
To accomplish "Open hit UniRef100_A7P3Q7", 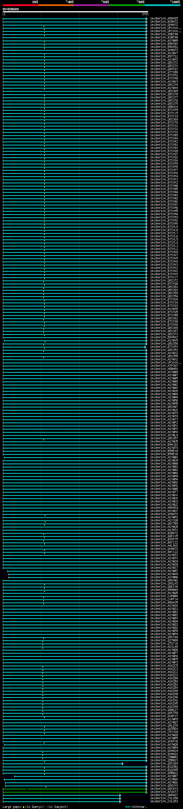I will coord(164,366).
